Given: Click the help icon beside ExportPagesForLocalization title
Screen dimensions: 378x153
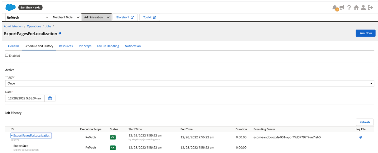Looking at the screenshot, I should click(60, 33).
